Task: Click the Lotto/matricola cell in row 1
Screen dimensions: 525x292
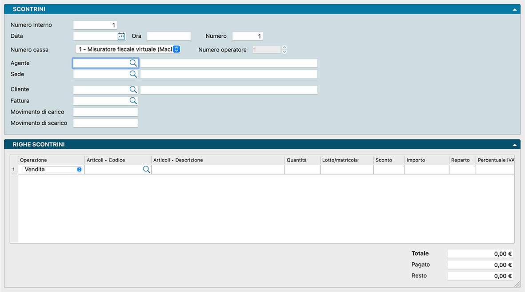Action: click(x=346, y=170)
